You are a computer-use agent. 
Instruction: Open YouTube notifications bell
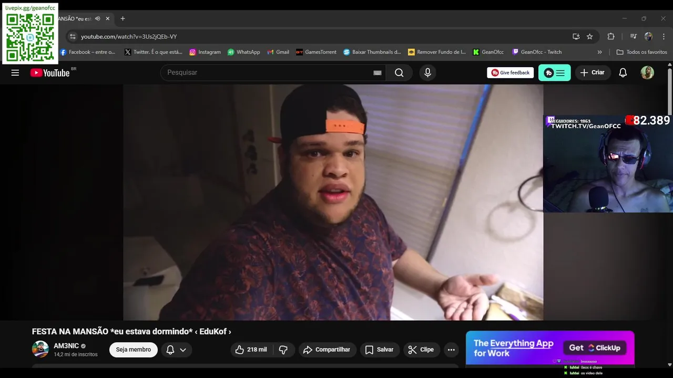point(623,72)
